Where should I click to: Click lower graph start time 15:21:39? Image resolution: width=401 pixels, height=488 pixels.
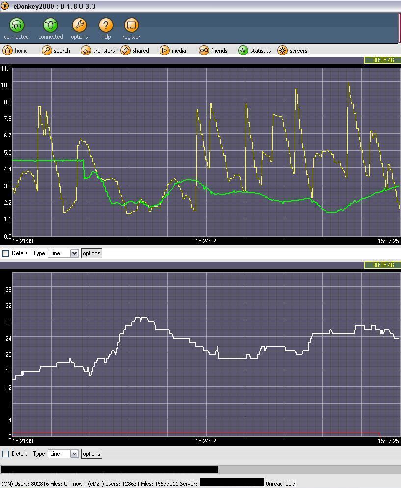(x=23, y=441)
